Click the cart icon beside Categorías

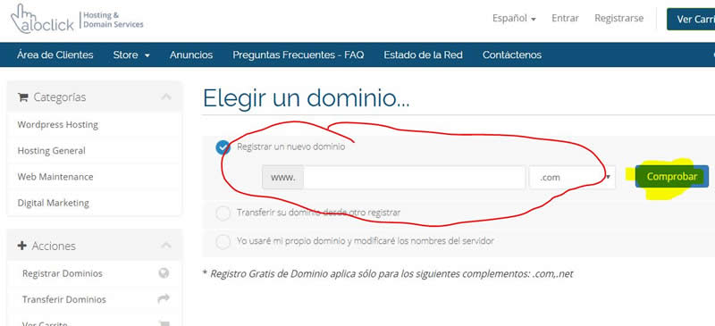coord(23,97)
